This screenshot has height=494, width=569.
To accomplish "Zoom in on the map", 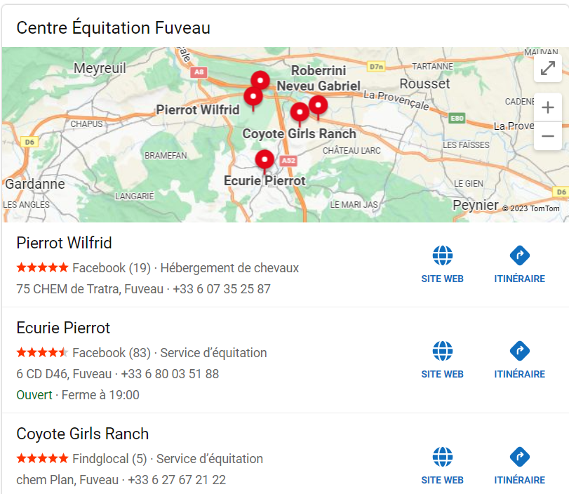I will pos(547,107).
